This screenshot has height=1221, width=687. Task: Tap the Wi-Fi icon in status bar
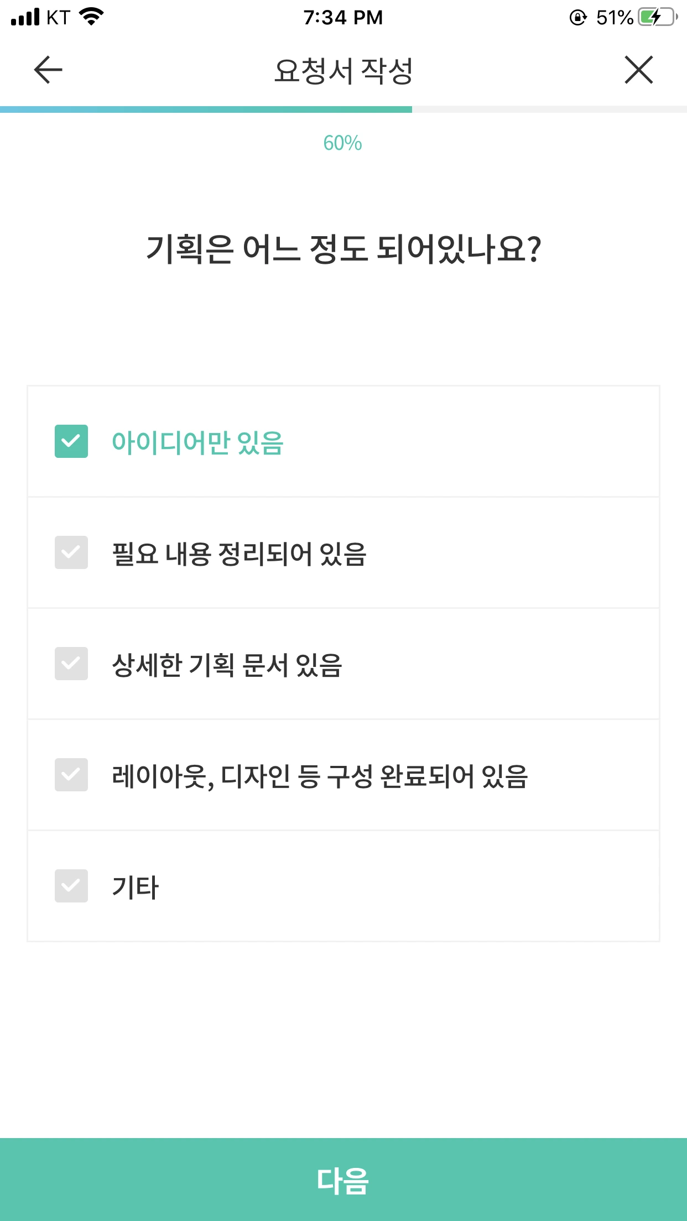click(x=92, y=17)
